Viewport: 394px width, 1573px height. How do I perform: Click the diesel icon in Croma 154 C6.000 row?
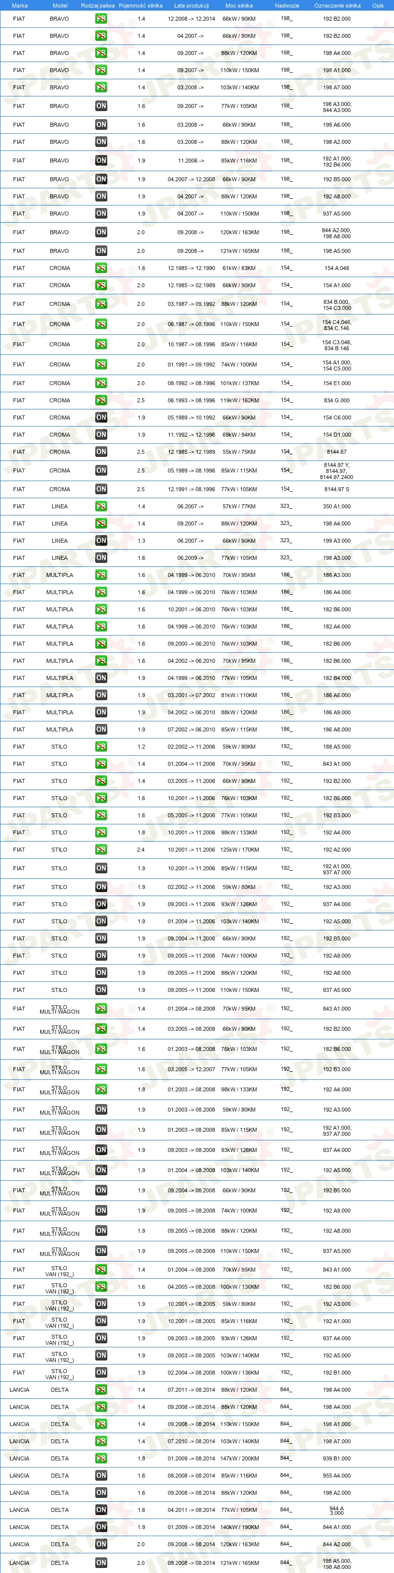pyautogui.click(x=101, y=417)
